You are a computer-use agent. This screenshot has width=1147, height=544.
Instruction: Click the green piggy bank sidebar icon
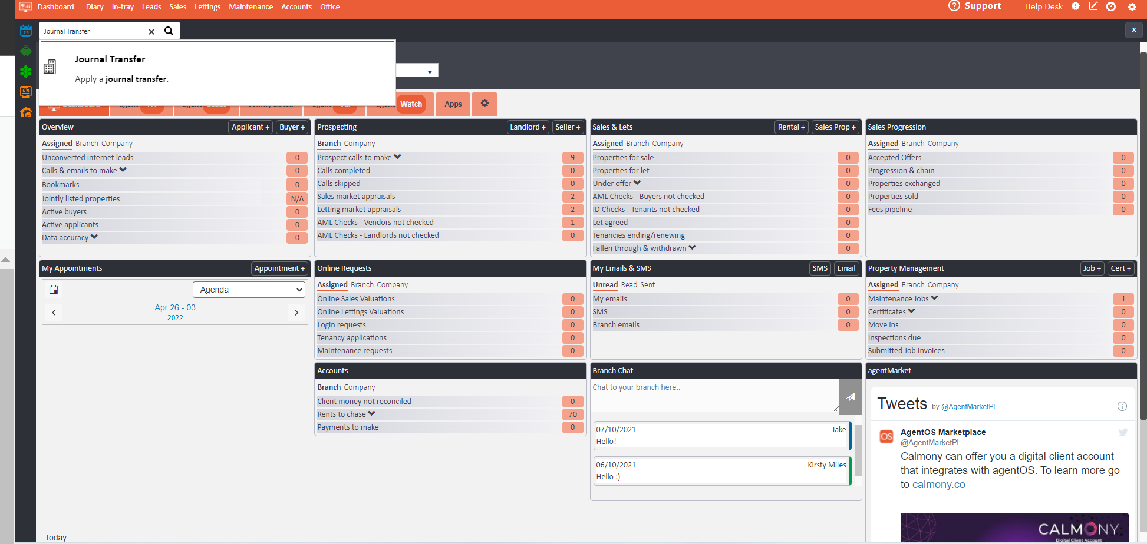point(26,51)
